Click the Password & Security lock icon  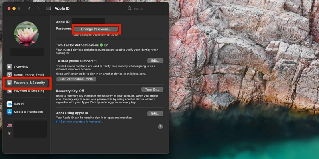pyautogui.click(x=9, y=83)
